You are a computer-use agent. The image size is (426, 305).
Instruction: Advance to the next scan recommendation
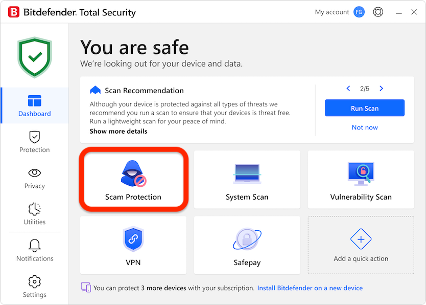click(381, 88)
